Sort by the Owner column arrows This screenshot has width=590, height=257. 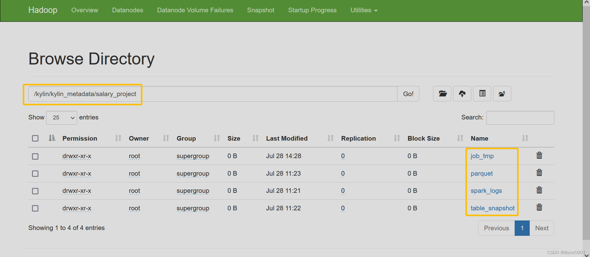pos(166,138)
